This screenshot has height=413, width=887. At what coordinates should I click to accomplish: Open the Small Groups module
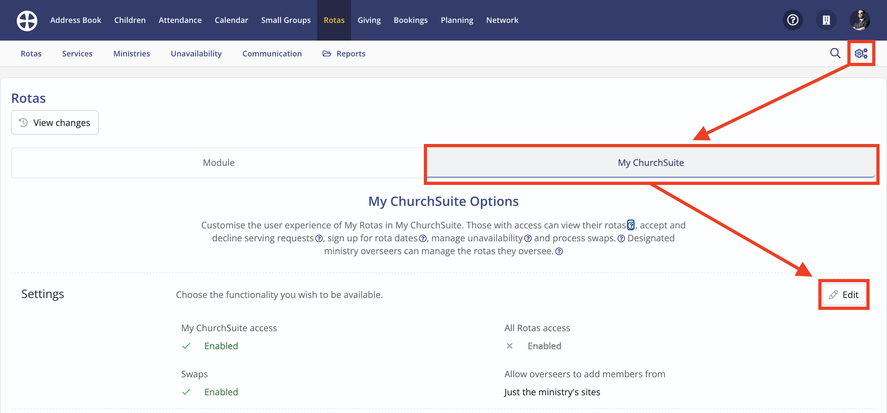(x=286, y=20)
